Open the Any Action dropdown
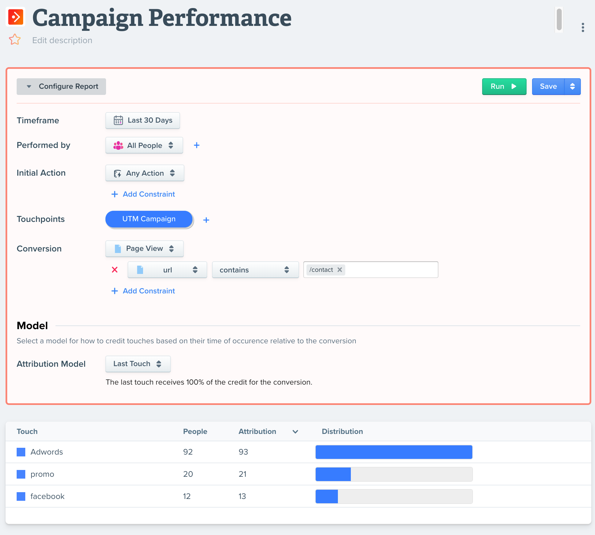The image size is (595, 535). tap(145, 173)
